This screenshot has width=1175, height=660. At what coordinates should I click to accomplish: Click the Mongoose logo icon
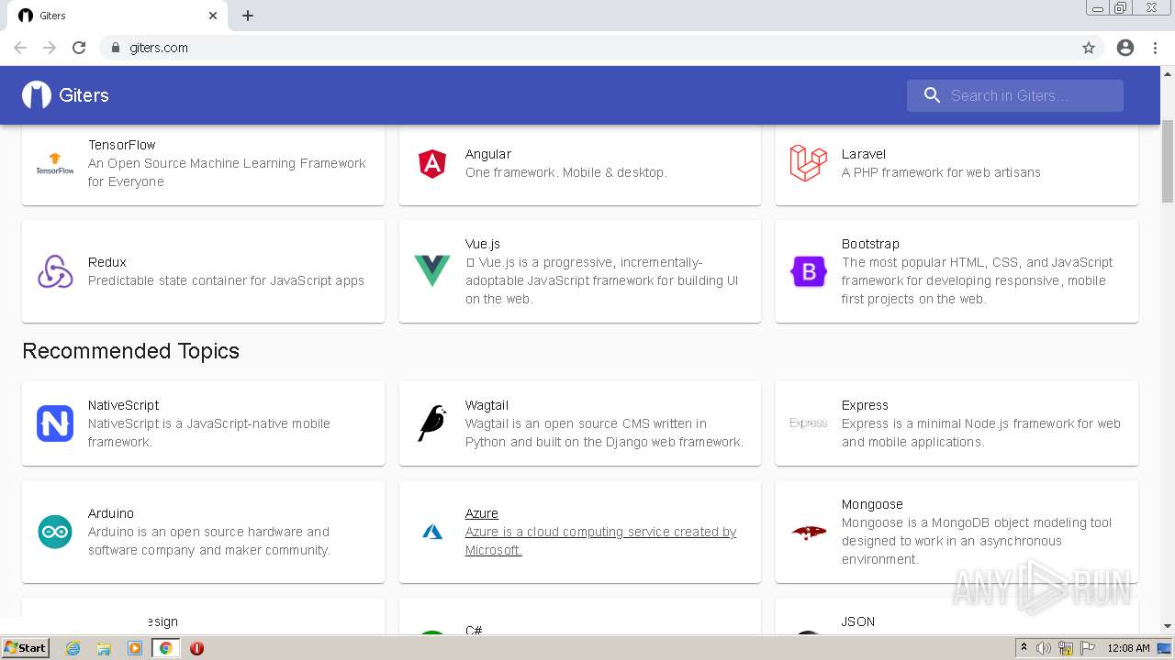tap(809, 532)
